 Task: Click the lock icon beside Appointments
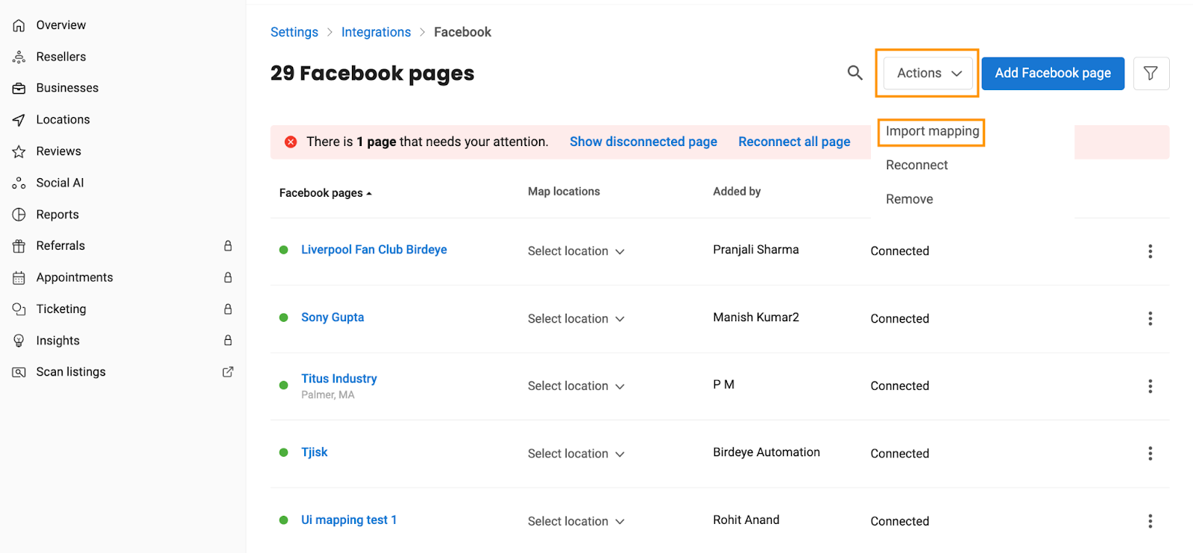[228, 277]
